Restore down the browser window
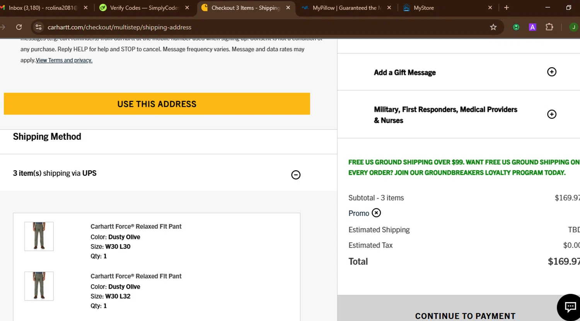The height and width of the screenshot is (321, 580). pos(568,8)
